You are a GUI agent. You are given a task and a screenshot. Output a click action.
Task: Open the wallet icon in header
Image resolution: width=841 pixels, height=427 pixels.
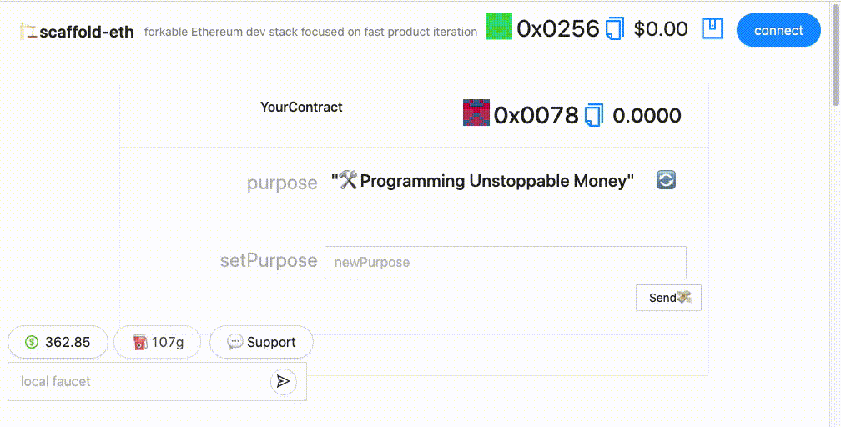(x=713, y=28)
